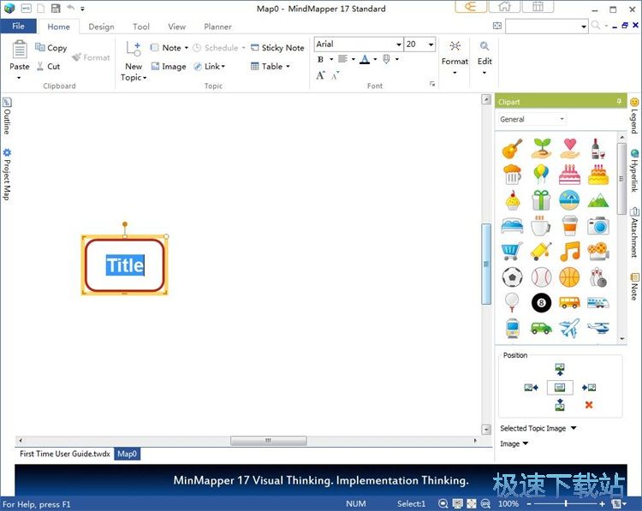Click the Copy icon in Clipboard group
Screen dimensions: 642x511
click(x=40, y=47)
